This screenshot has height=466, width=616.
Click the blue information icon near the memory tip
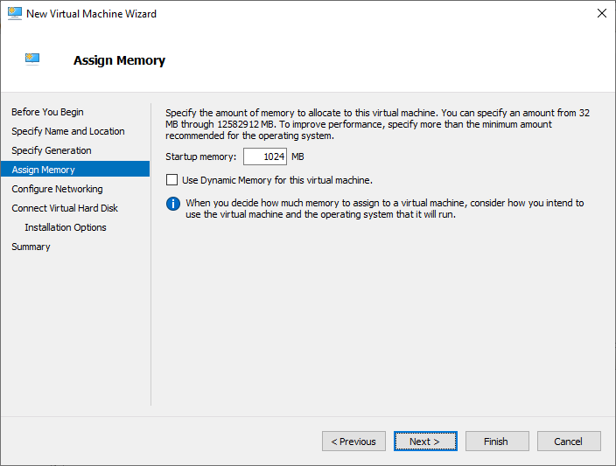click(172, 204)
